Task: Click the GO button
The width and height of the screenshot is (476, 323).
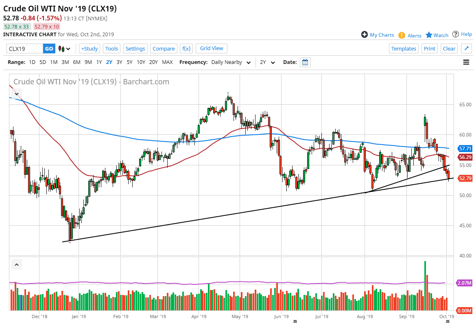Action: coord(49,48)
